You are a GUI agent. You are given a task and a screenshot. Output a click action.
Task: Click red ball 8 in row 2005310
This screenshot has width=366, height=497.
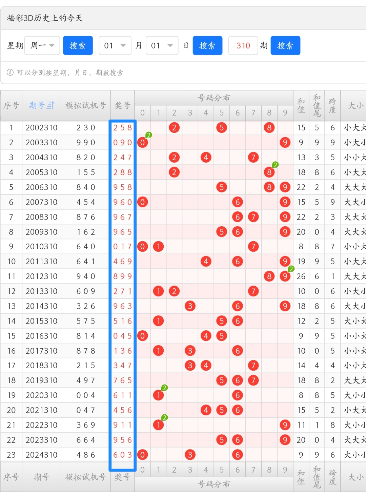click(x=269, y=172)
